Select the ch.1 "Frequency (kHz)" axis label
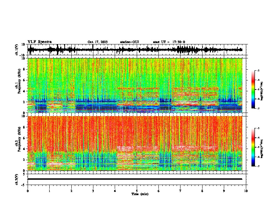 click(x=19, y=81)
